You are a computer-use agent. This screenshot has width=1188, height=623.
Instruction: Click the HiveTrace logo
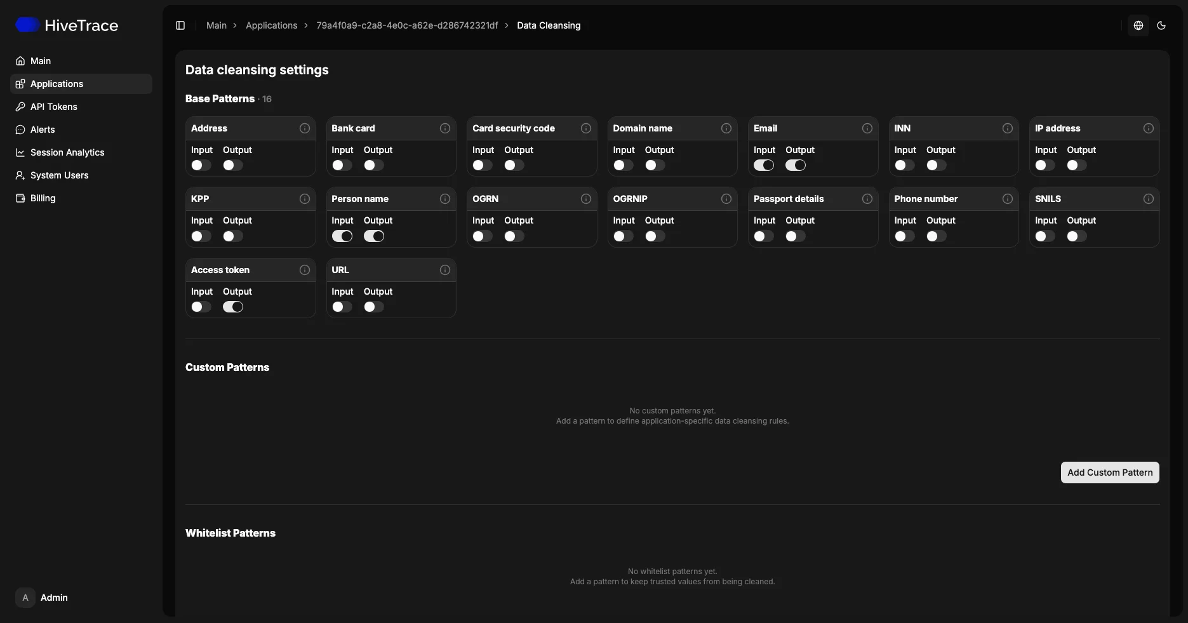[67, 25]
